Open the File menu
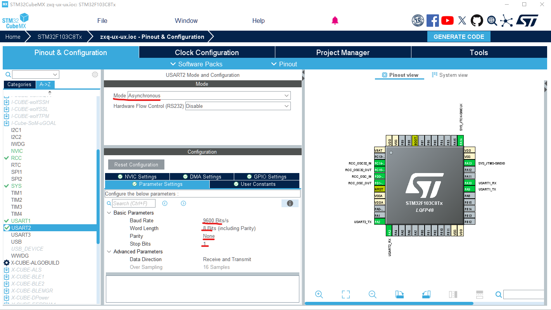The width and height of the screenshot is (551, 310). coord(102,21)
